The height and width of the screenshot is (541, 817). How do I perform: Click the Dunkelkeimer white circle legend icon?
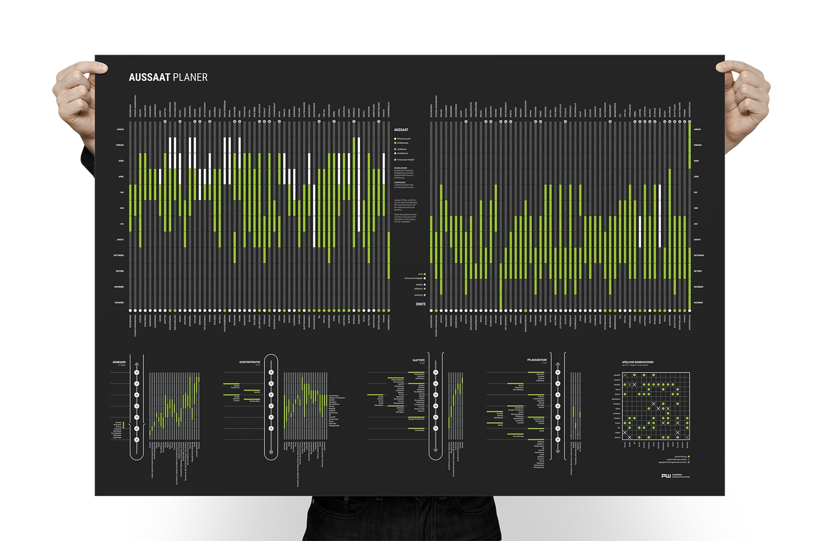point(395,153)
